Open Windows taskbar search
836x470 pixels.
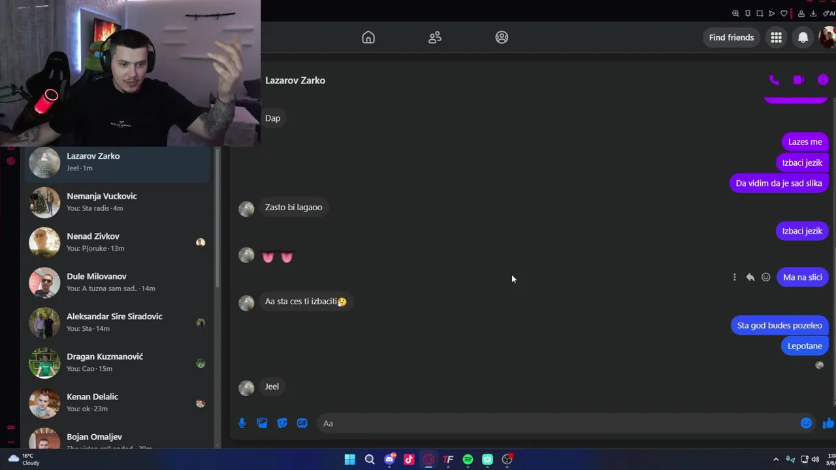pyautogui.click(x=370, y=460)
